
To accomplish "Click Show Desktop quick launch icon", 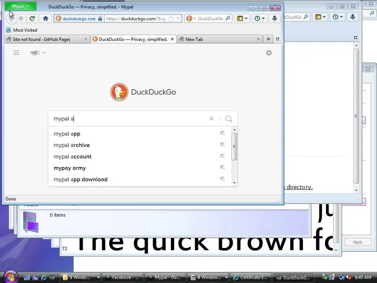I will pyautogui.click(x=27, y=277).
